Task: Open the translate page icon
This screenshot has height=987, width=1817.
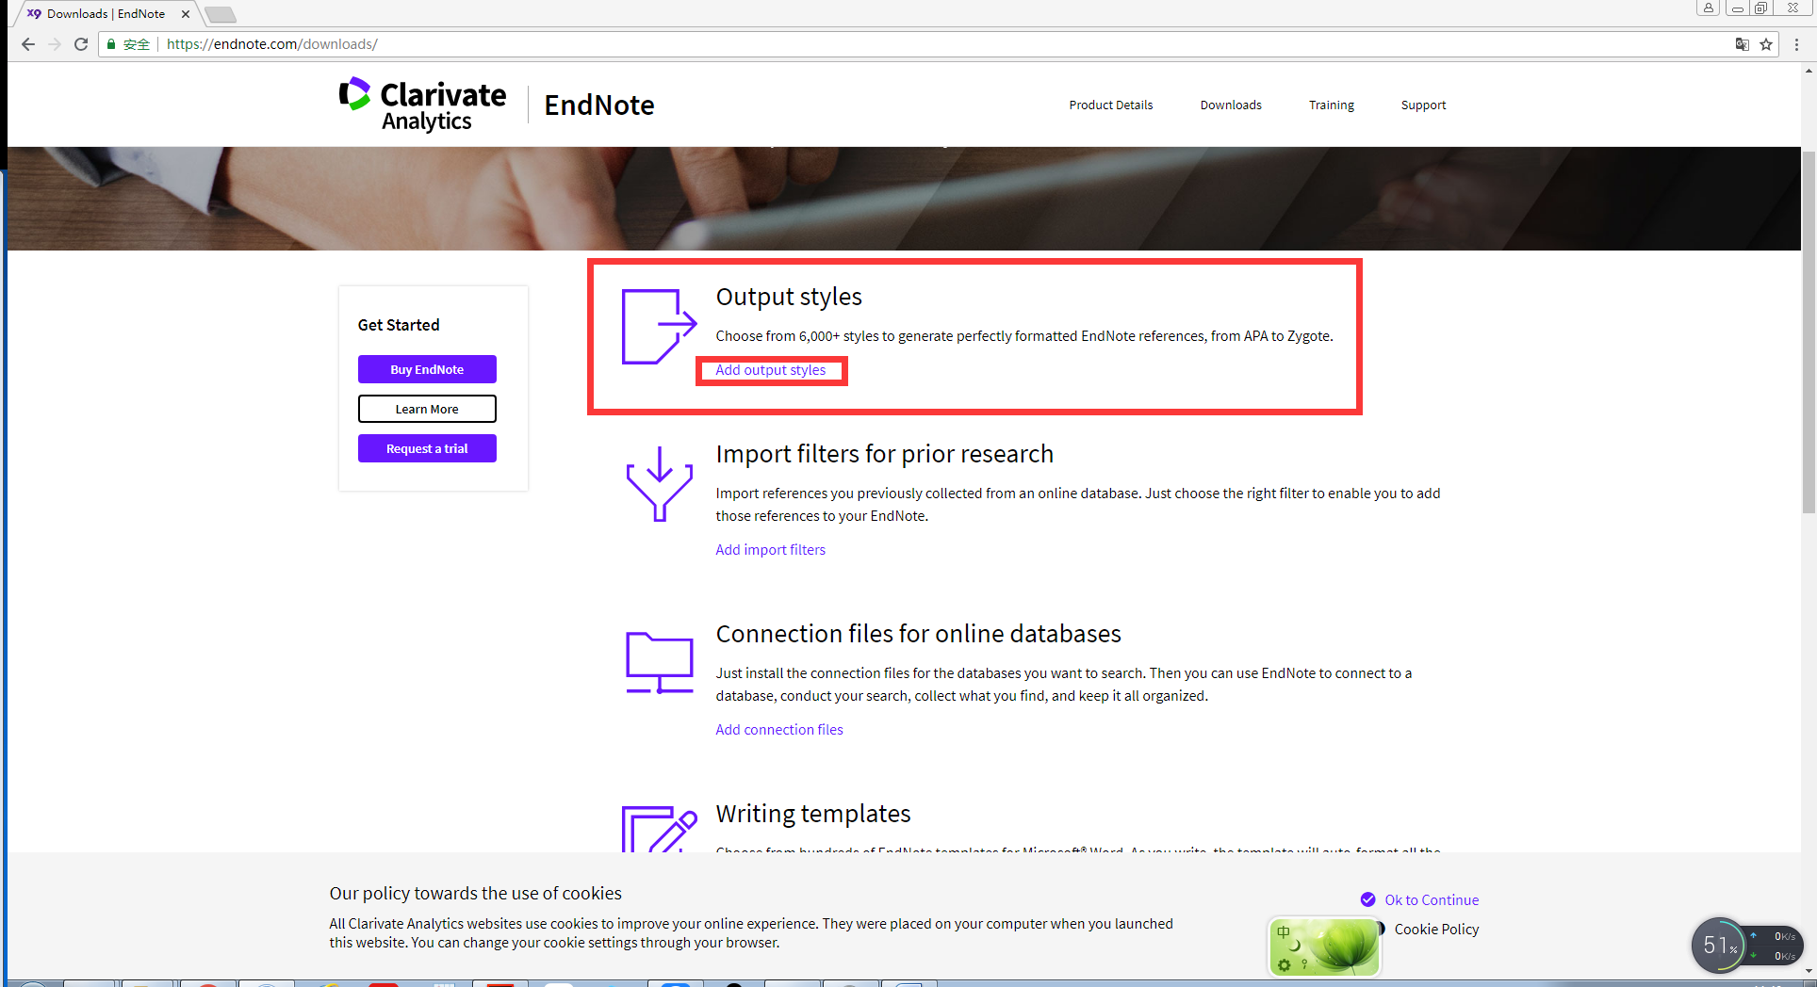Action: click(x=1743, y=44)
